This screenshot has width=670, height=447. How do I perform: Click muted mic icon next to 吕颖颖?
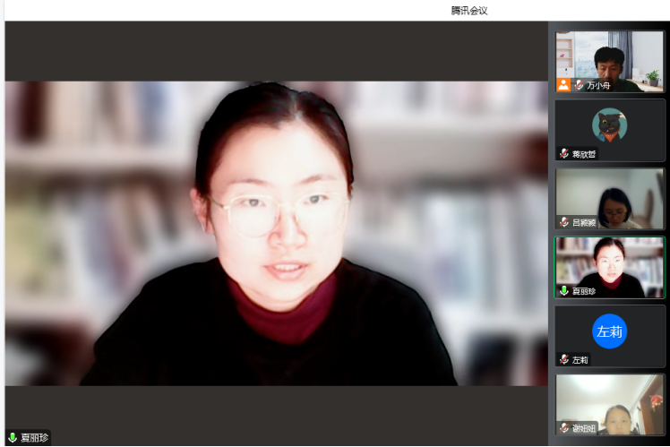(x=564, y=222)
